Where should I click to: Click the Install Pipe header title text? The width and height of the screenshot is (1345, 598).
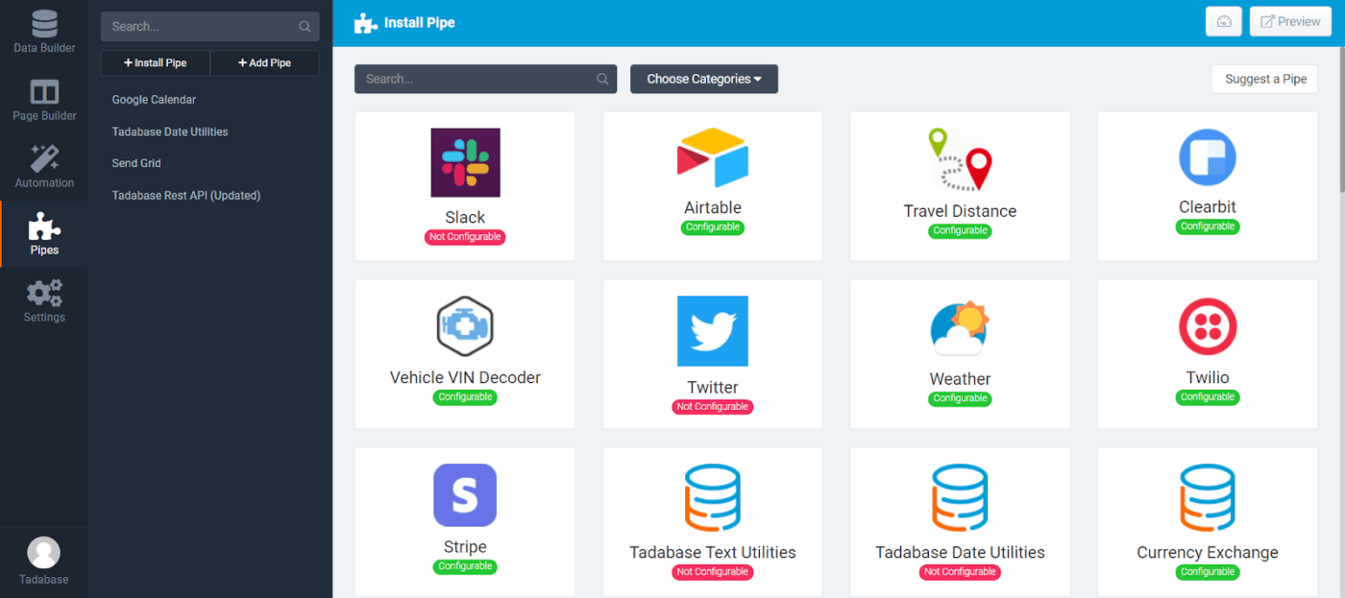click(x=420, y=22)
